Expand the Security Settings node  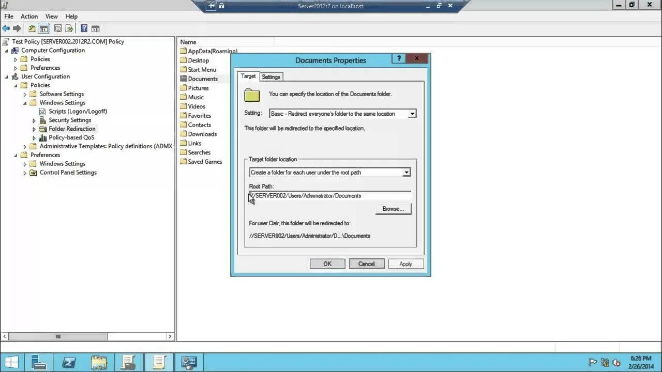point(34,120)
